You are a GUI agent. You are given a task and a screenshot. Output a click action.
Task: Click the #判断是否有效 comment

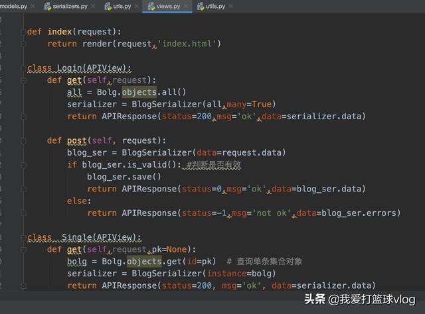coord(214,164)
